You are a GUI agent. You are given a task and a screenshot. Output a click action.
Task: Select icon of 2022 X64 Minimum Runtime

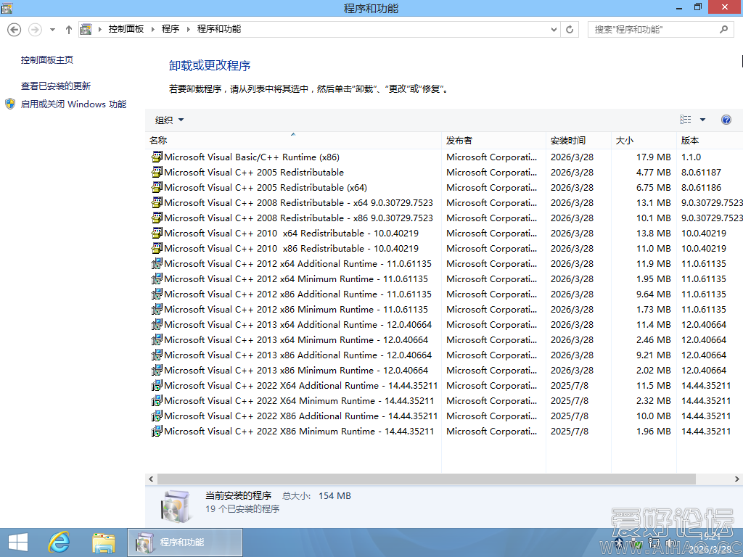pos(157,400)
